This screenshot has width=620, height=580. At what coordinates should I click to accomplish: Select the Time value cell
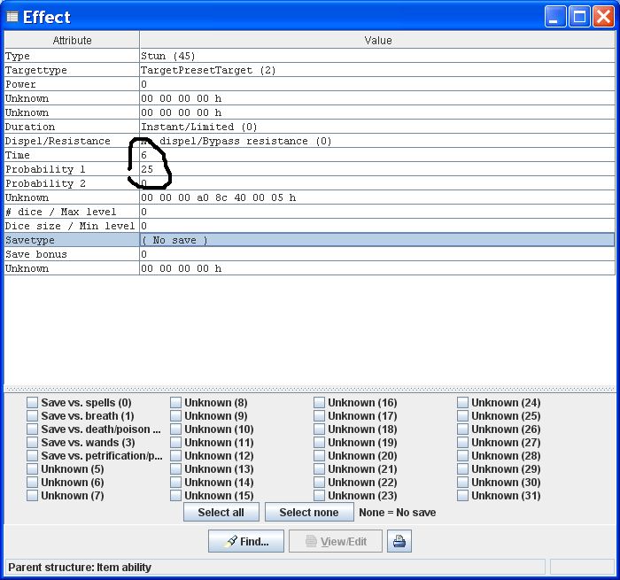point(377,155)
